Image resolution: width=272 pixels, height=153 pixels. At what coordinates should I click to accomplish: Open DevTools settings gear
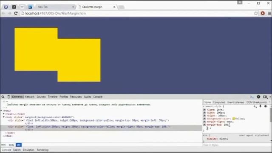pos(258,97)
